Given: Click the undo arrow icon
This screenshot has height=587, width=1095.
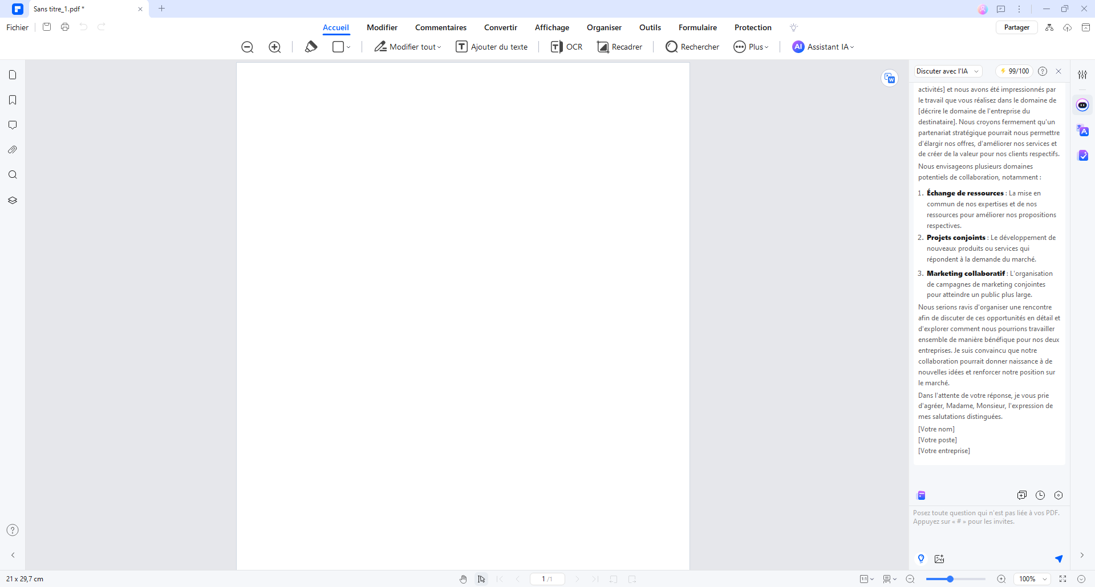Looking at the screenshot, I should [83, 27].
